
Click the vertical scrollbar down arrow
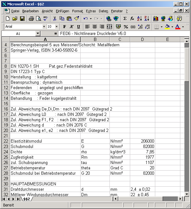pyautogui.click(x=187, y=194)
